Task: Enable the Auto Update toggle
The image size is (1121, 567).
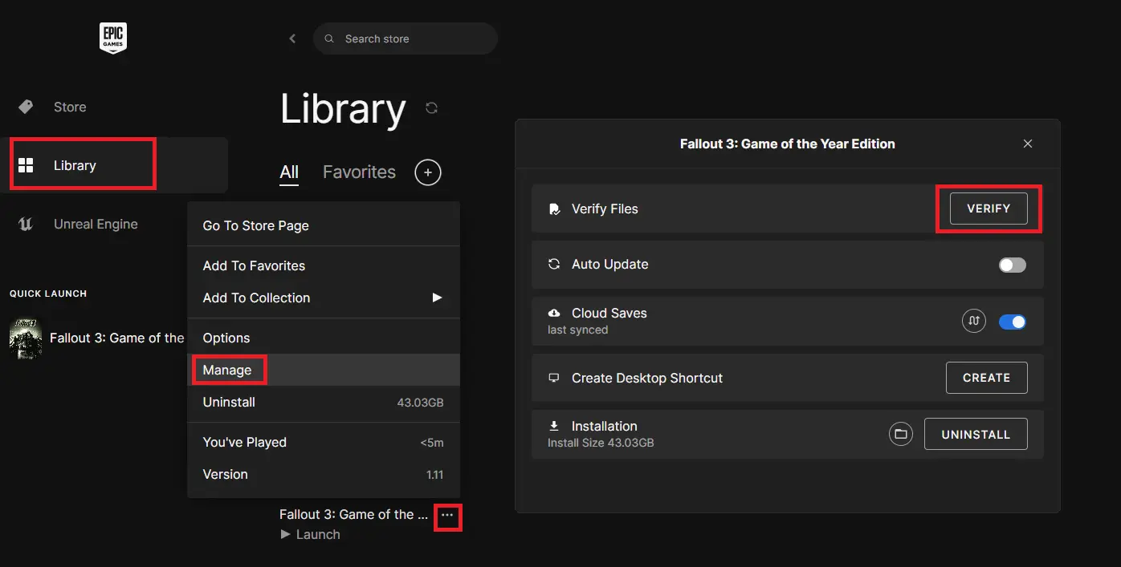Action: tap(1012, 265)
